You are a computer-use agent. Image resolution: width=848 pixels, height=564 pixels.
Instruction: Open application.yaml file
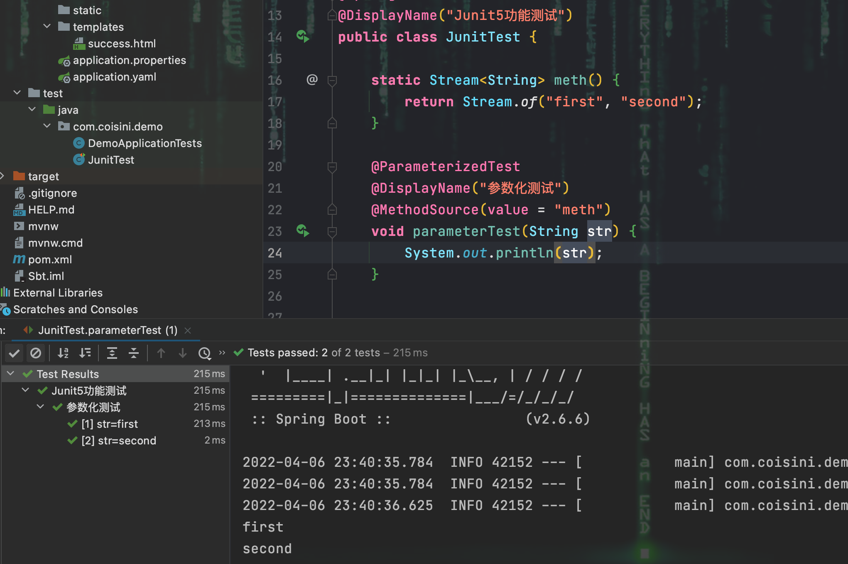115,77
